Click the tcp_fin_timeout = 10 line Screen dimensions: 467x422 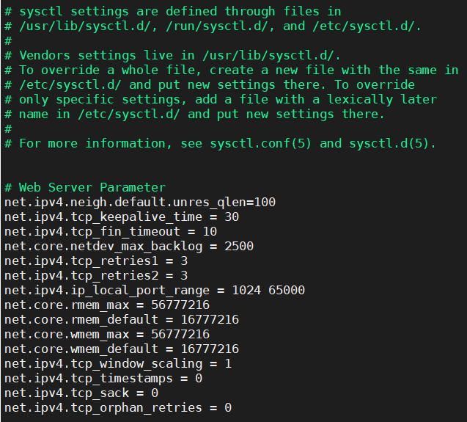(111, 232)
